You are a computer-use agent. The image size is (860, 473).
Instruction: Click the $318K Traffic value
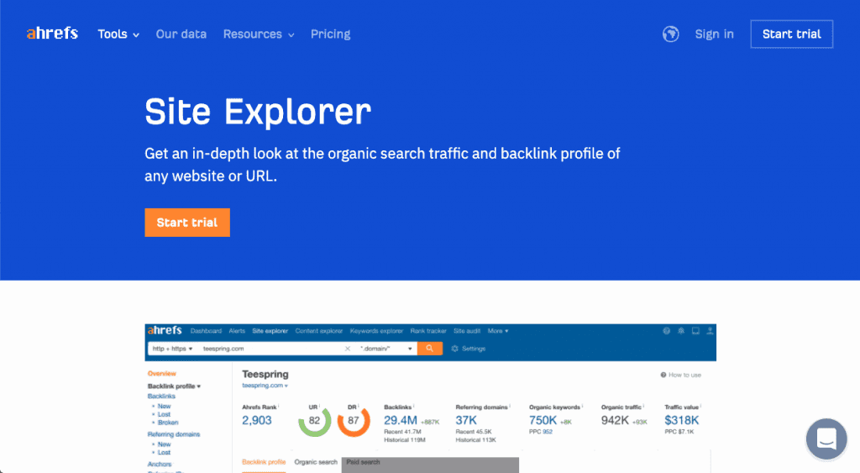coord(682,420)
